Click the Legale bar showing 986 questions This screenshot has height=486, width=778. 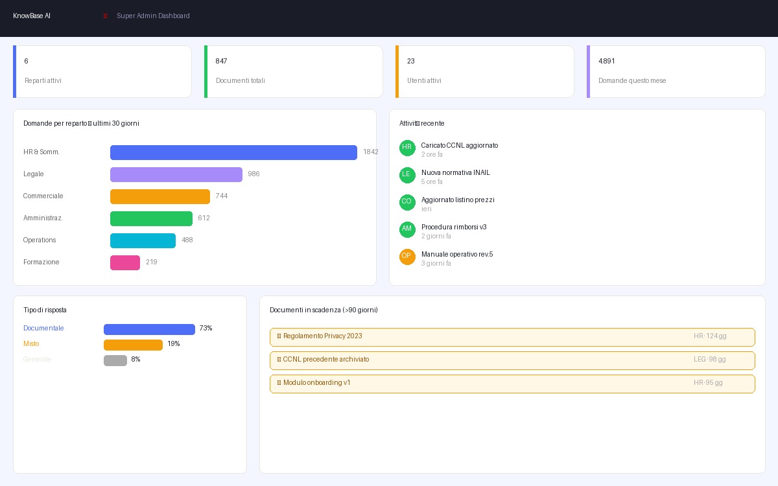176,174
